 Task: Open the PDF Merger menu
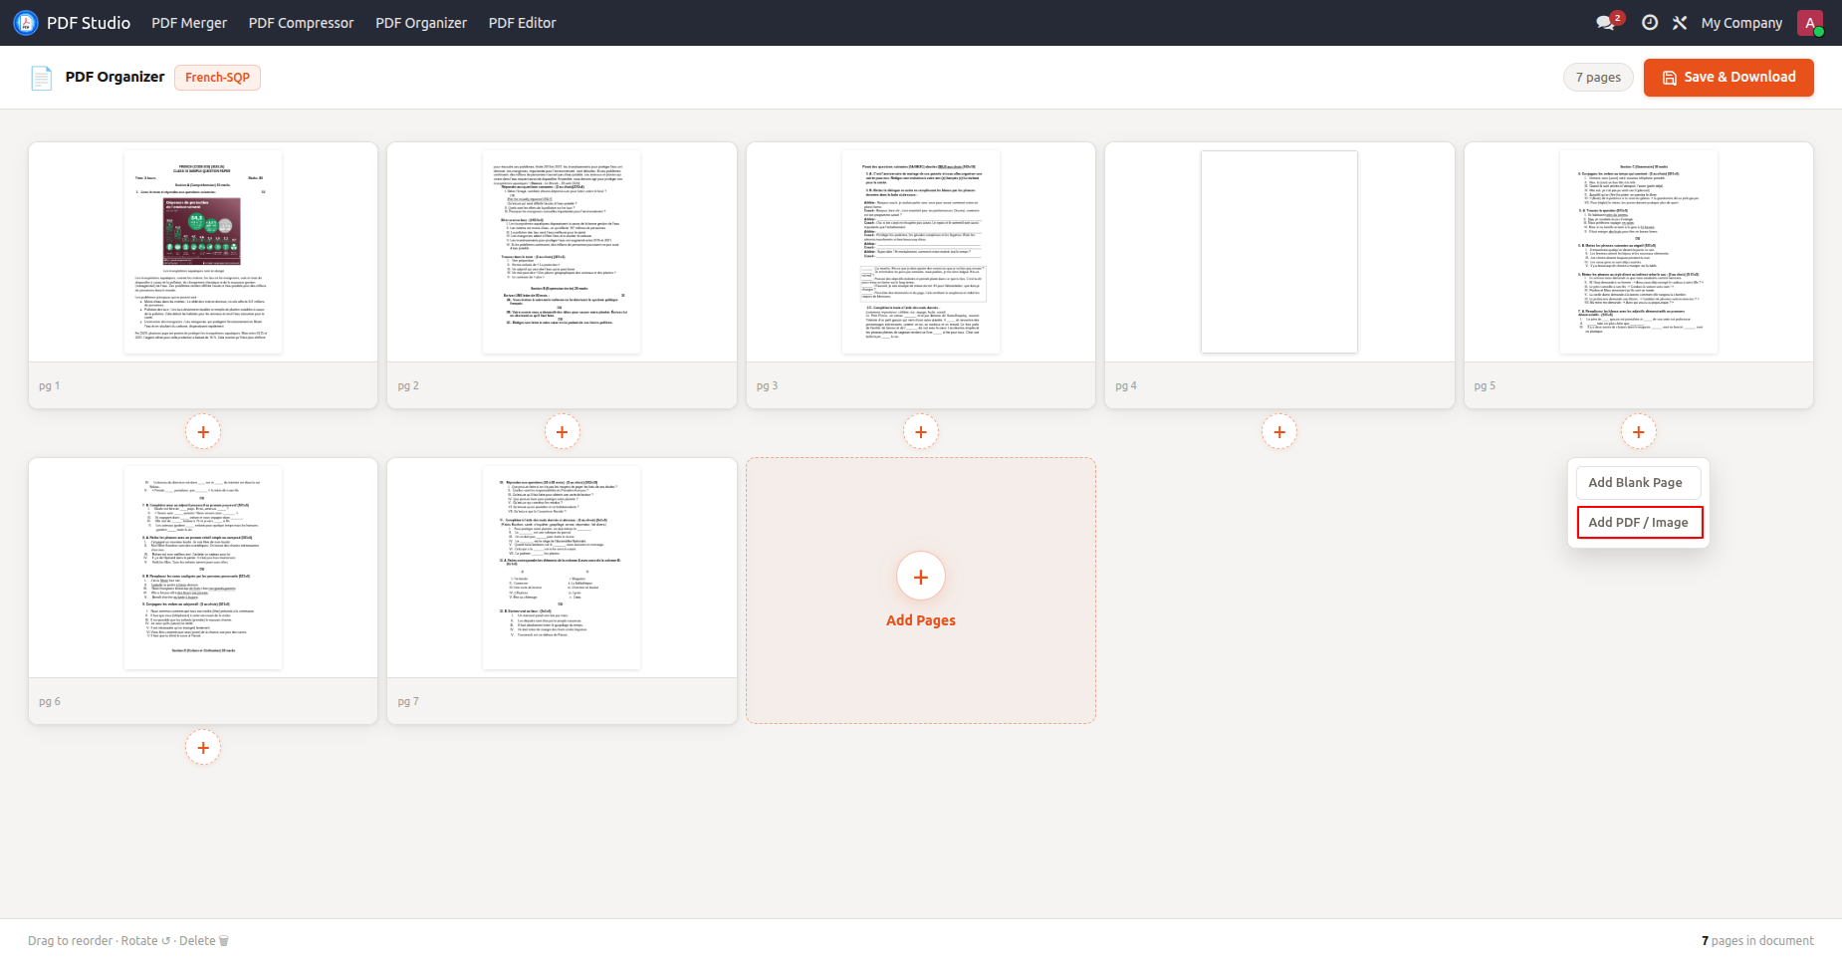click(x=189, y=23)
